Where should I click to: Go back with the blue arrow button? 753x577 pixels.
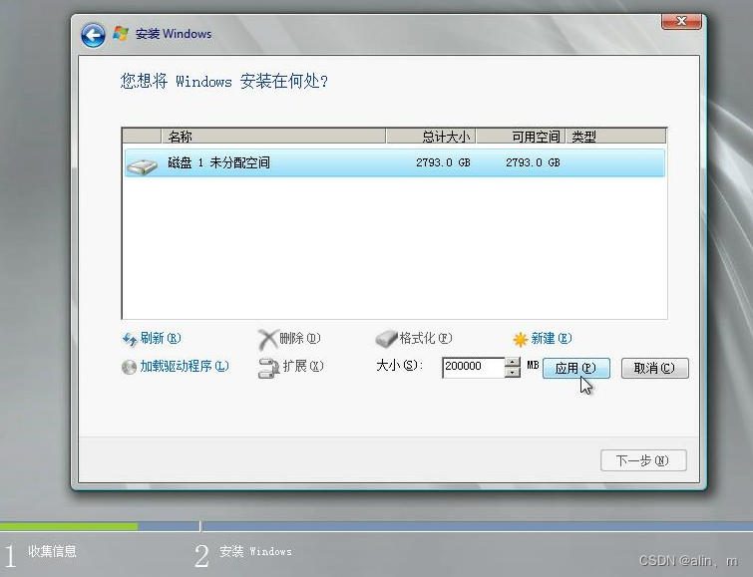click(x=93, y=35)
